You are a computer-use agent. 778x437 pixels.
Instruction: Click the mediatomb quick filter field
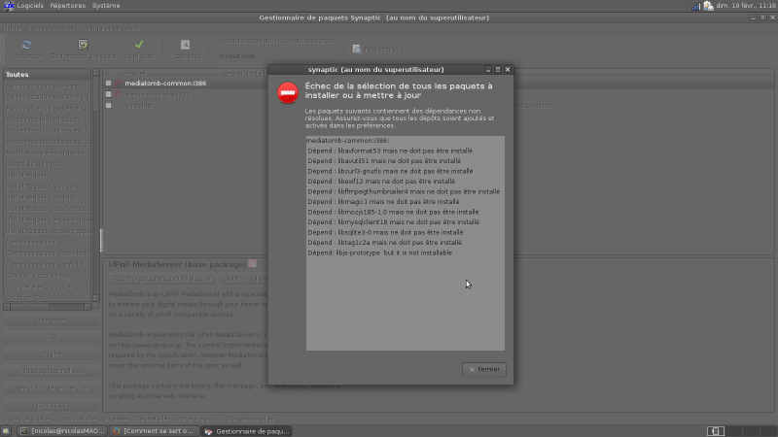(275, 56)
